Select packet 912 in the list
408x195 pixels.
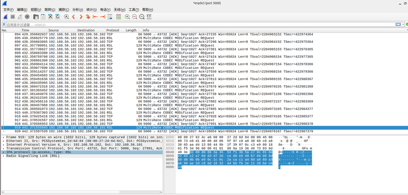(205, 101)
